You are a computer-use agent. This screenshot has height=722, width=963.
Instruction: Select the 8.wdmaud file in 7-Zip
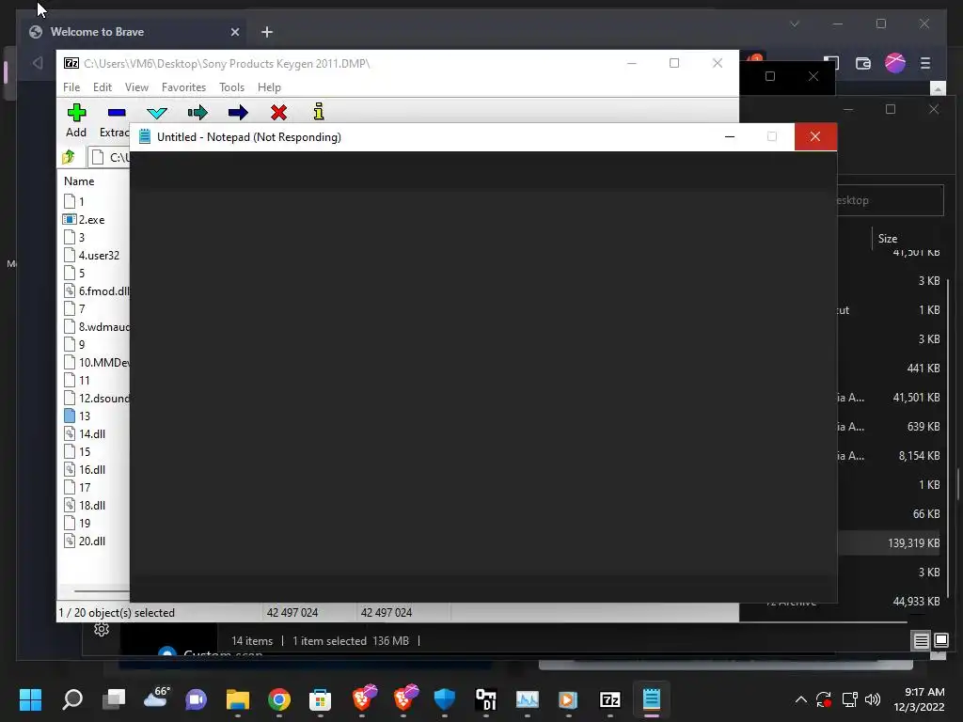[x=97, y=326]
